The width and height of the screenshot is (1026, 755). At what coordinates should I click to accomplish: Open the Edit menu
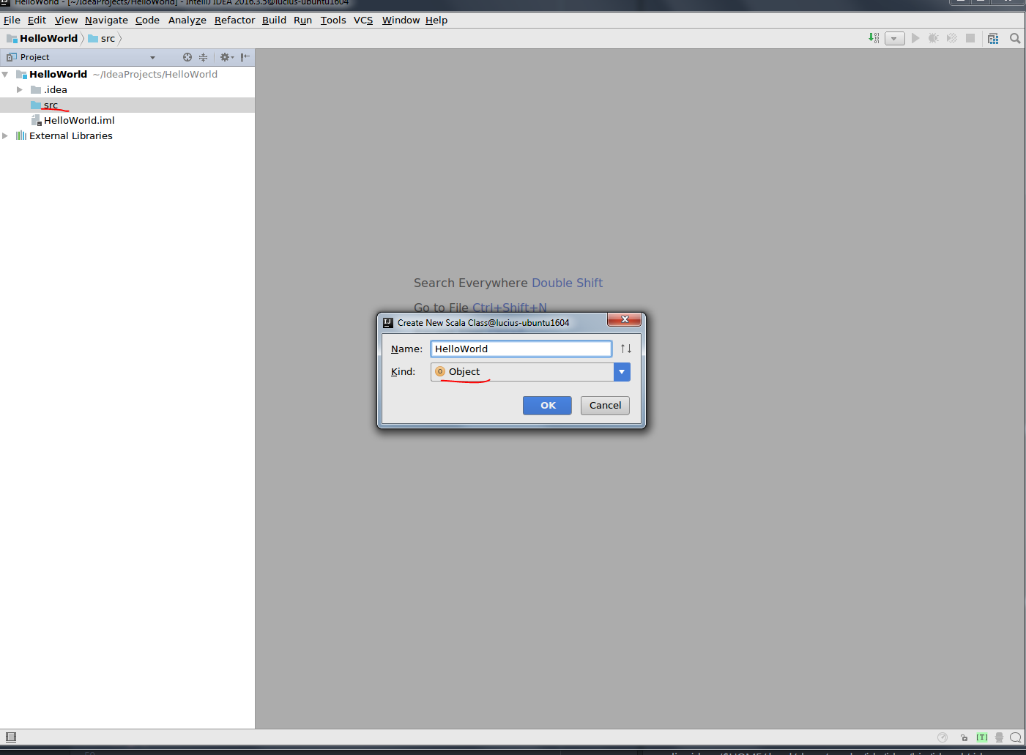coord(37,21)
